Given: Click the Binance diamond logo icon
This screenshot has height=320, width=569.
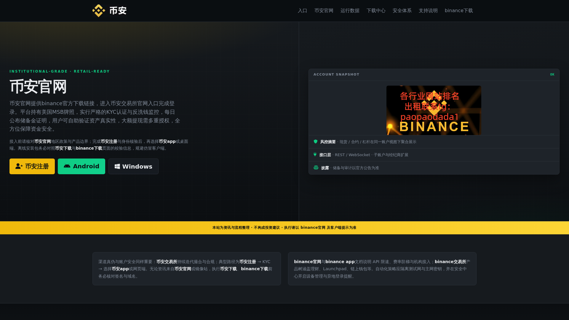Looking at the screenshot, I should click(x=99, y=11).
